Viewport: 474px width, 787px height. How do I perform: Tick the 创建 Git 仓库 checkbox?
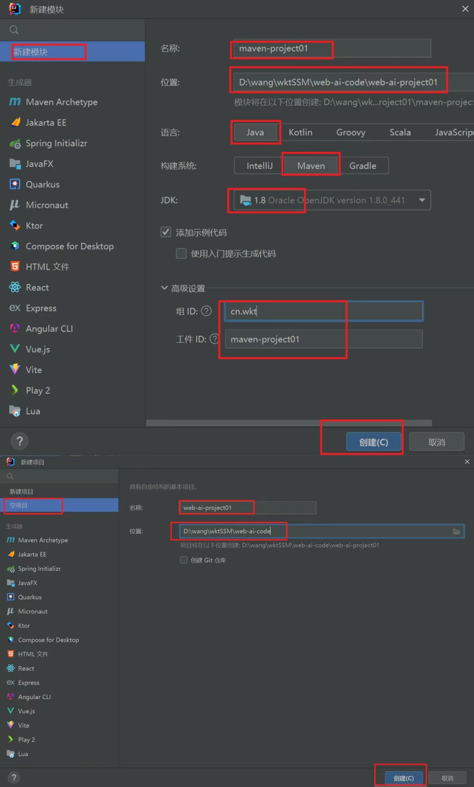pyautogui.click(x=184, y=560)
